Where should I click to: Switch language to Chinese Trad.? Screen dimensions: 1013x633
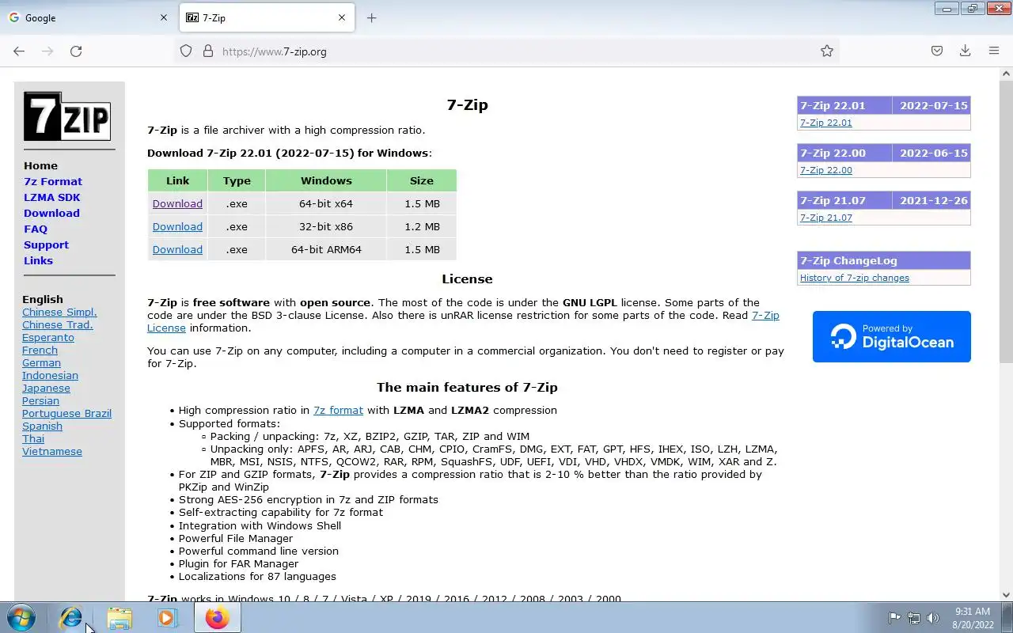58,324
